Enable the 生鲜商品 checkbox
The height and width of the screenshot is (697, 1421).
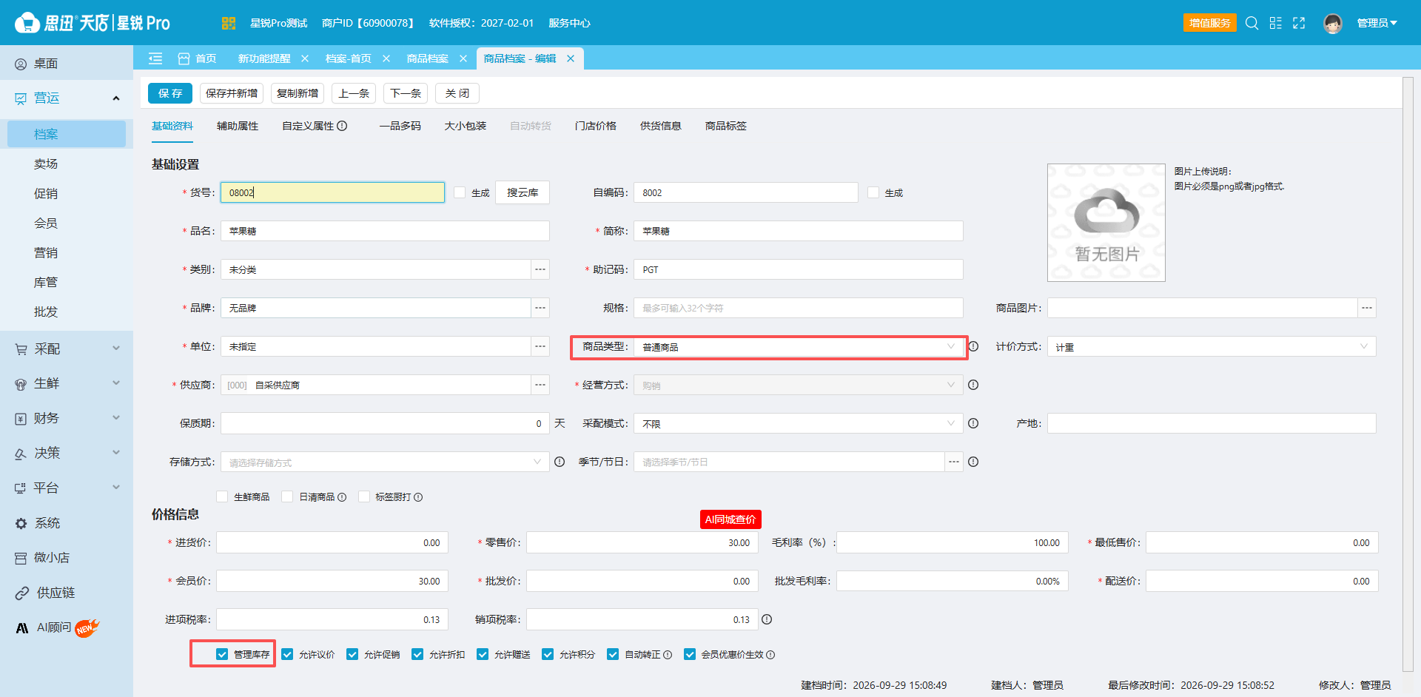[x=222, y=496]
